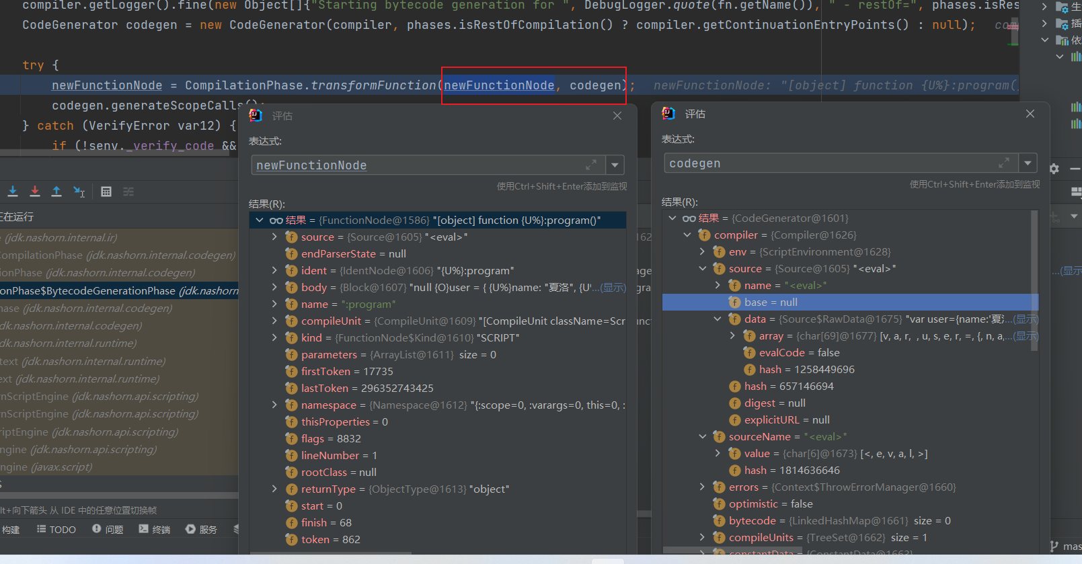The image size is (1082, 564).
Task: Expand the compileUnit entry
Action: [x=274, y=321]
